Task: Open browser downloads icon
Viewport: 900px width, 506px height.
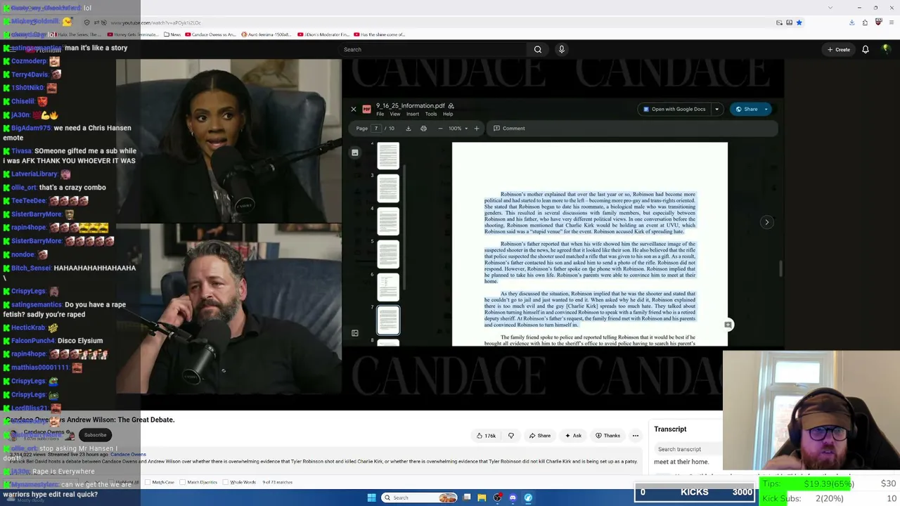Action: click(x=852, y=22)
